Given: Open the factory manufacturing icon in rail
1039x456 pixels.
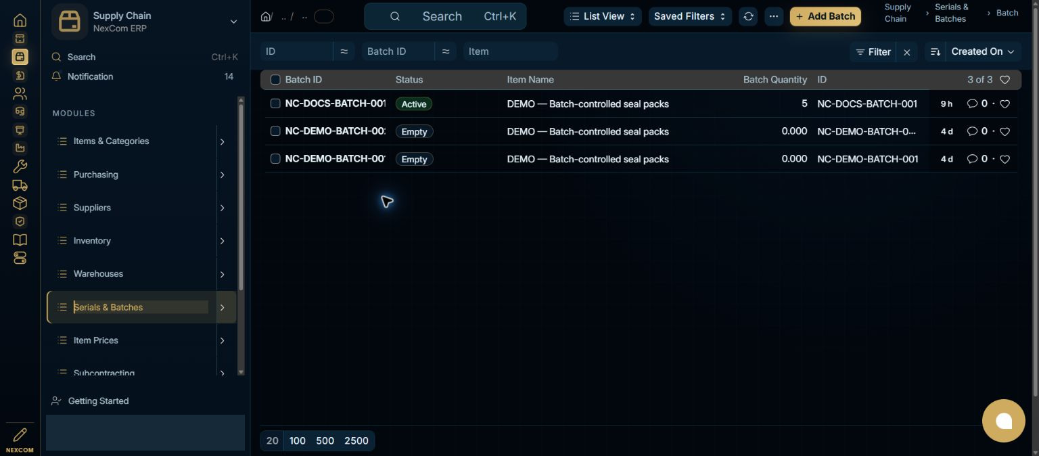Looking at the screenshot, I should 20,148.
